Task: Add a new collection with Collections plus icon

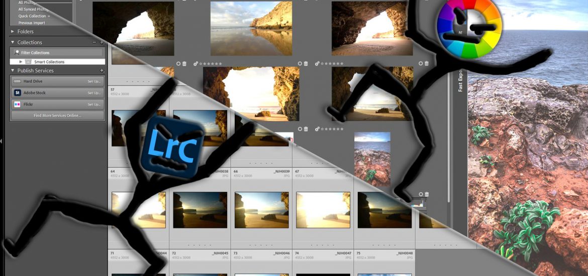Action: [102, 42]
